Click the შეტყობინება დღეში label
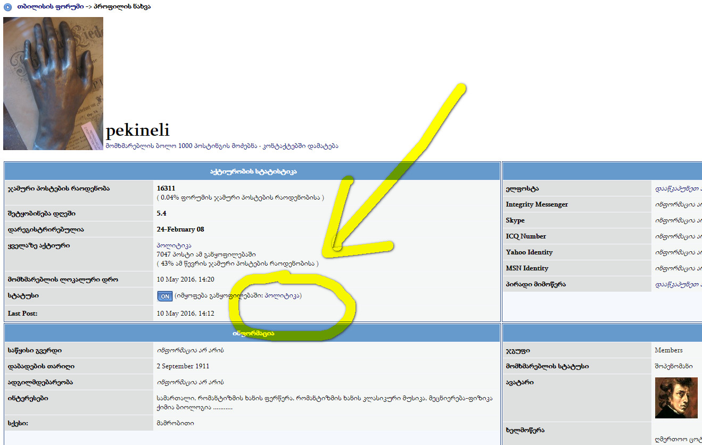Screen dimensions: 702x445 point(42,213)
